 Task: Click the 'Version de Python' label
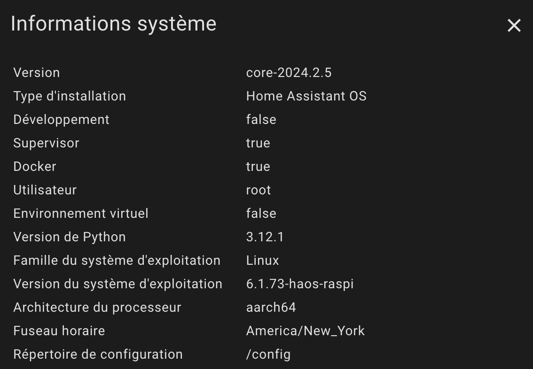pyautogui.click(x=70, y=237)
